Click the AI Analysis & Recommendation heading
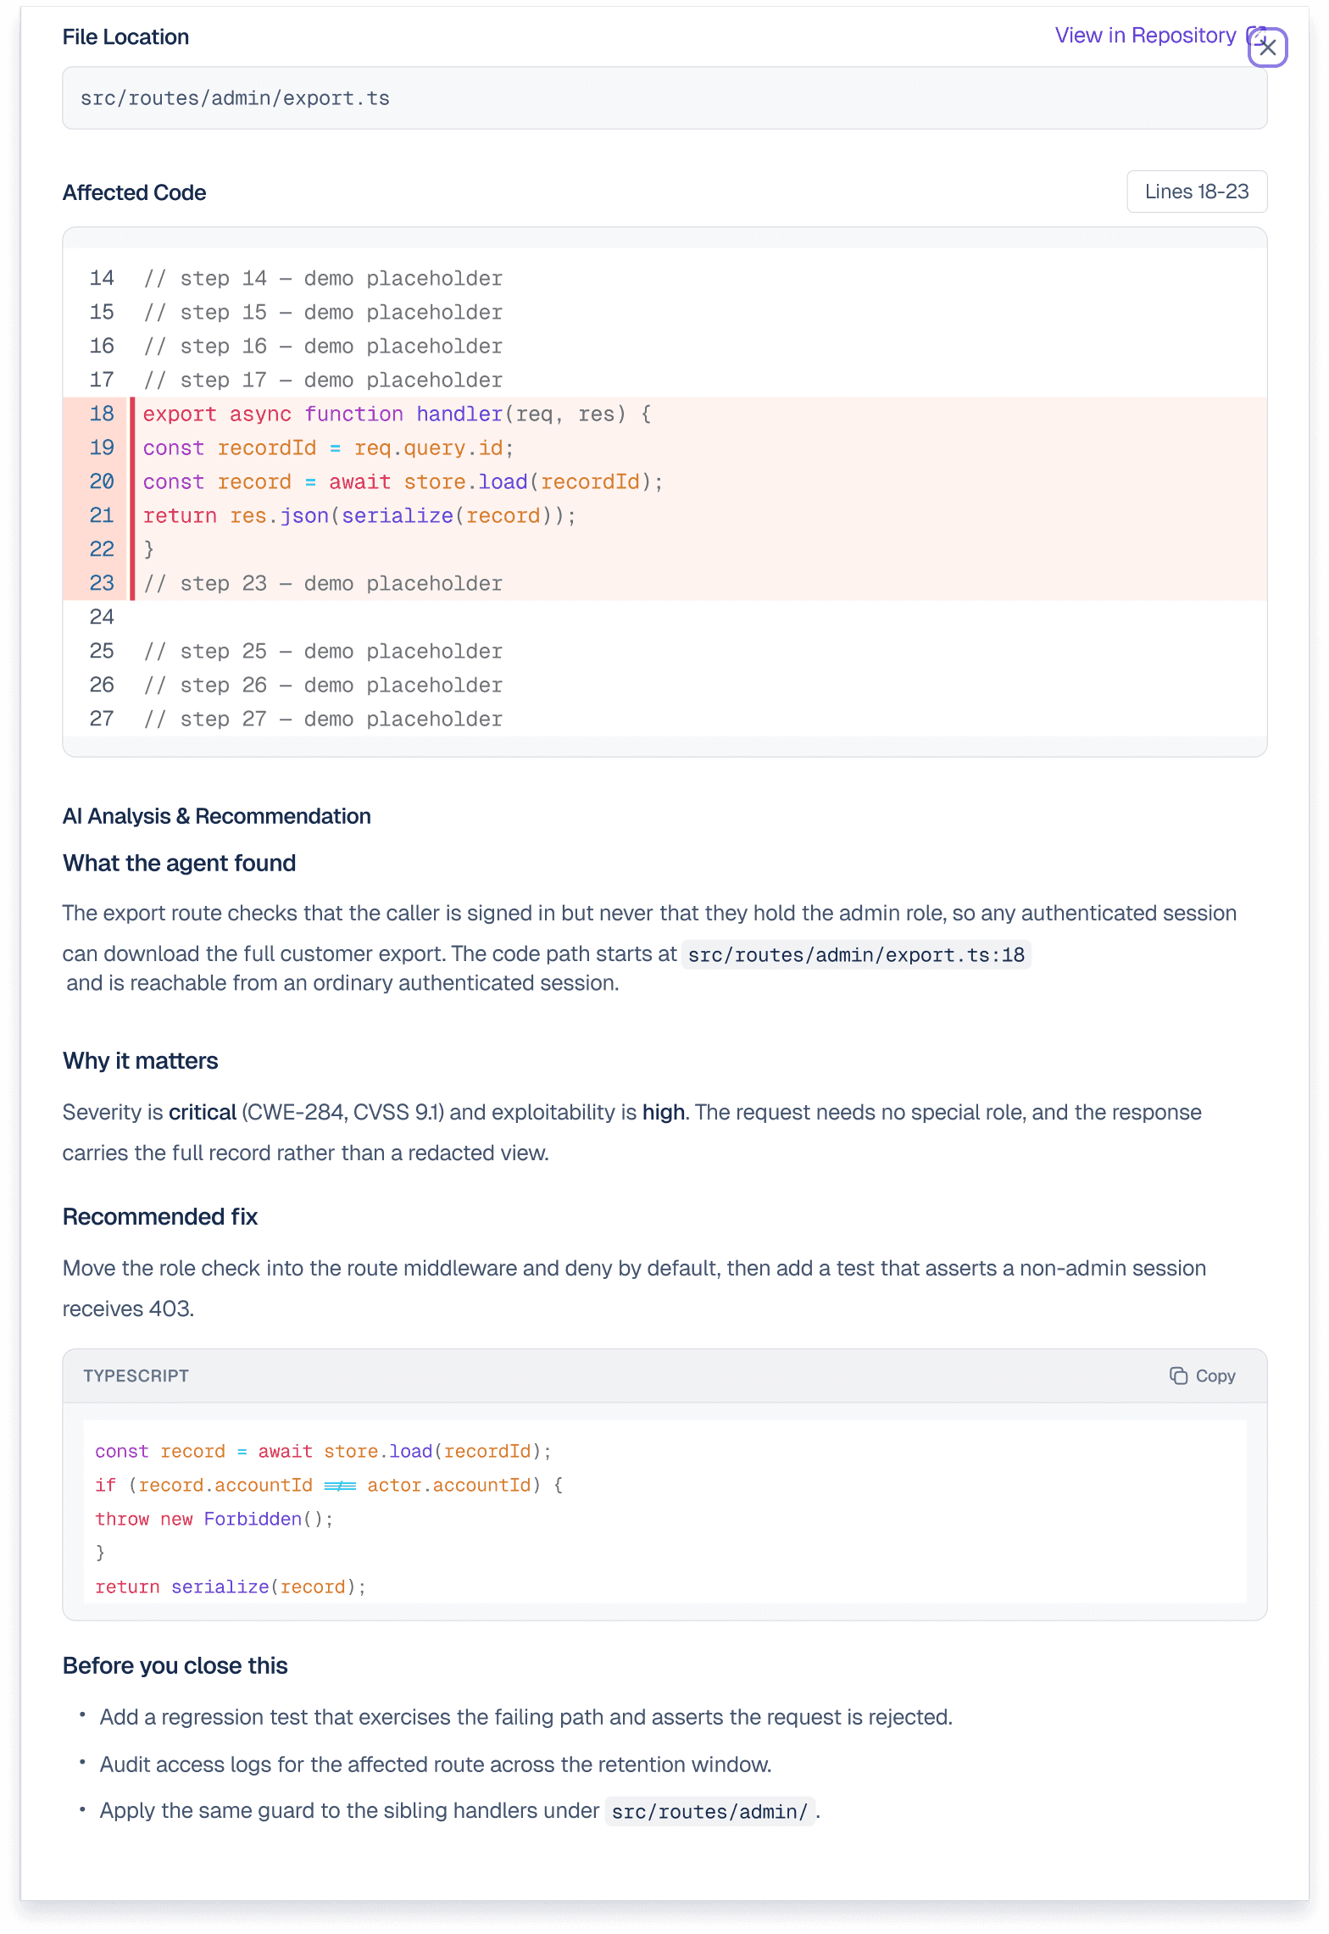Screen dimensions: 1329x1934 [x=217, y=816]
